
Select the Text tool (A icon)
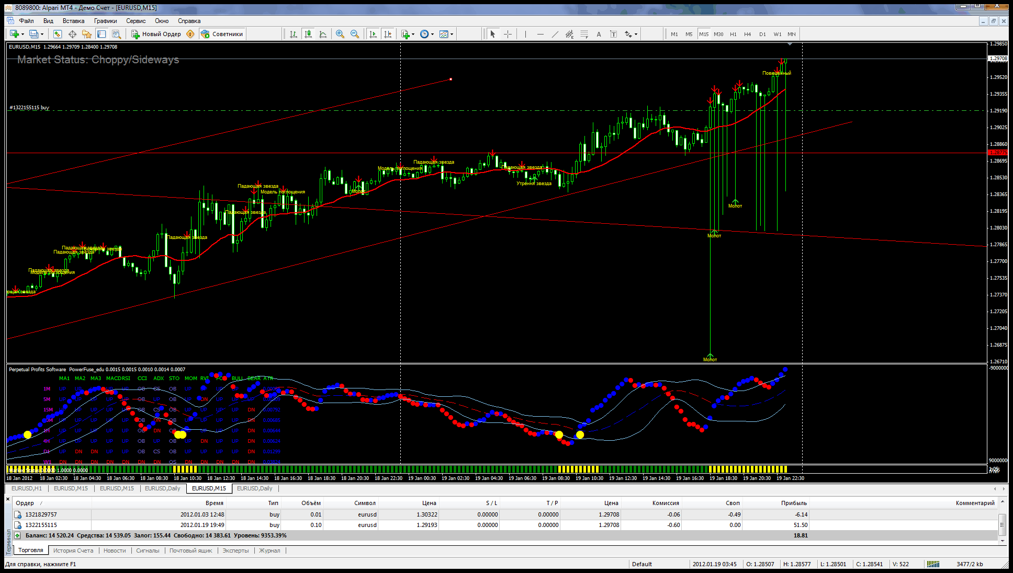[x=599, y=34]
